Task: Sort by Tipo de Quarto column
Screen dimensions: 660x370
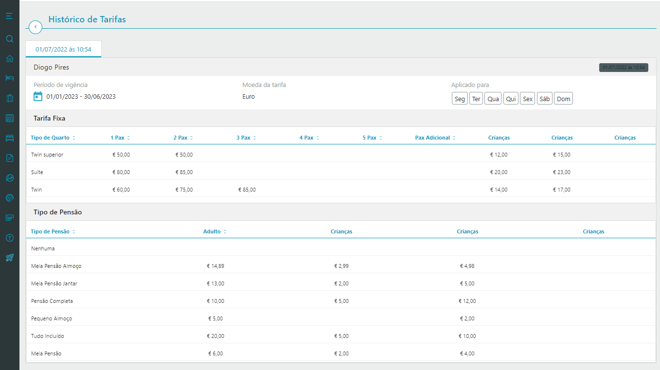Action: click(53, 138)
